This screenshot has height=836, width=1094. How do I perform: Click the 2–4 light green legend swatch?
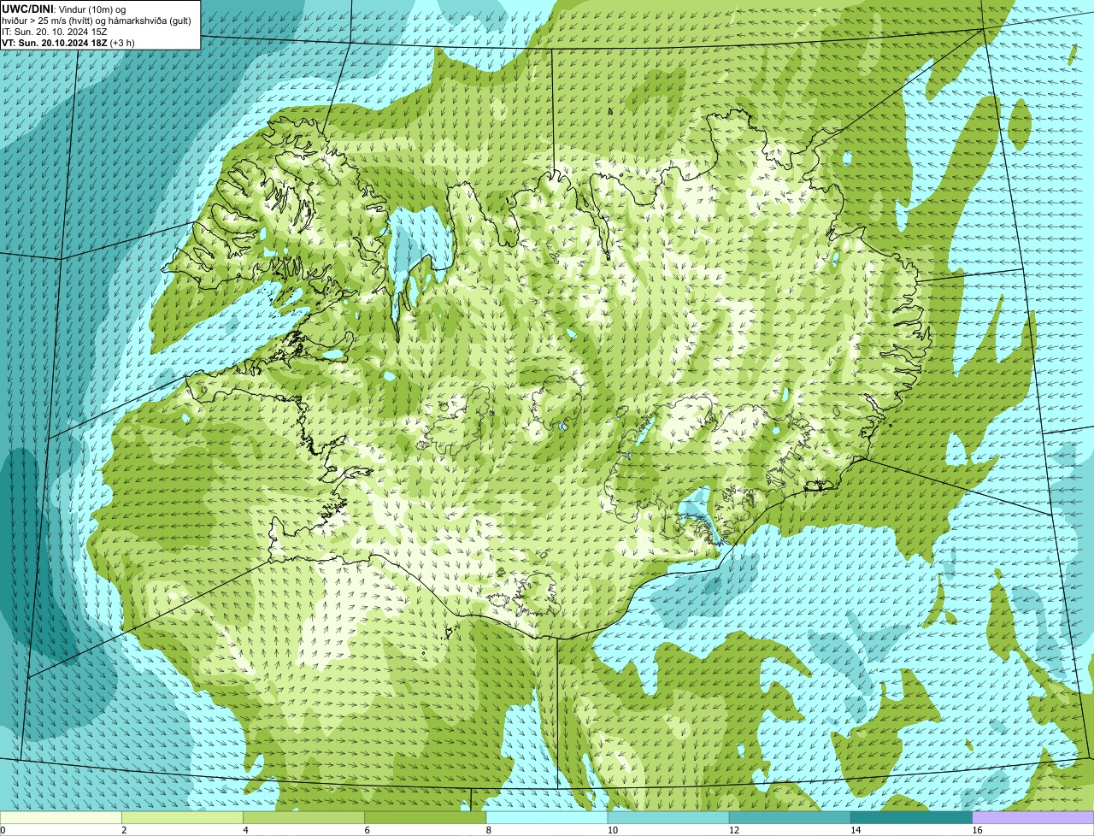[183, 818]
